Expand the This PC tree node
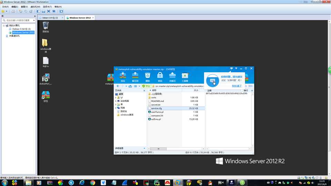The image size is (331, 186). pos(116,101)
